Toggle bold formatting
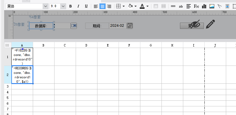The width and height of the screenshot is (236, 115). point(70,6)
